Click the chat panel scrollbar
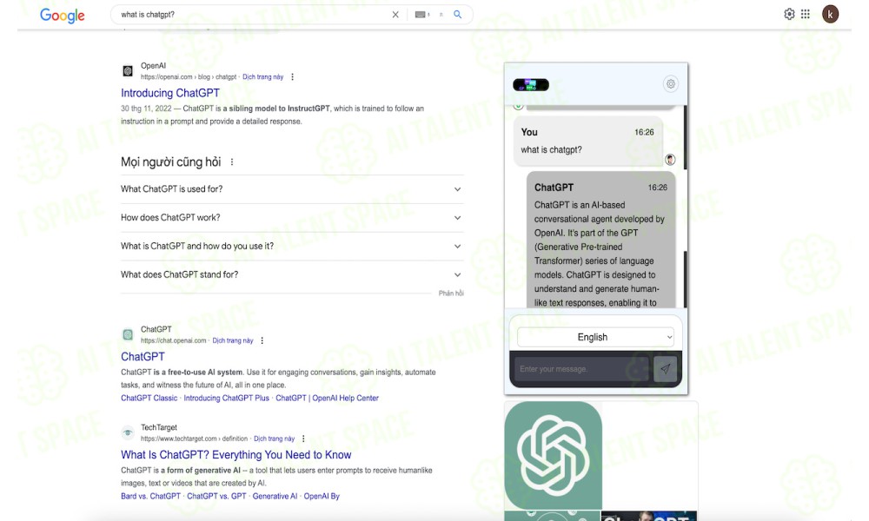 (686, 206)
